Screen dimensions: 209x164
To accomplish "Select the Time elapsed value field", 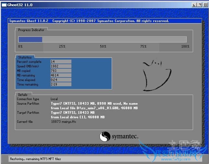I will 61,80.
